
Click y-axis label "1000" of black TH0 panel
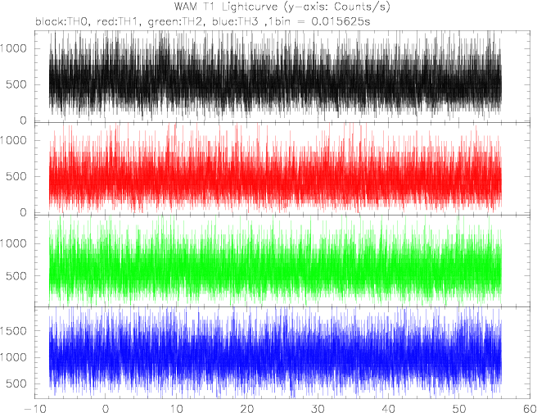coord(13,48)
